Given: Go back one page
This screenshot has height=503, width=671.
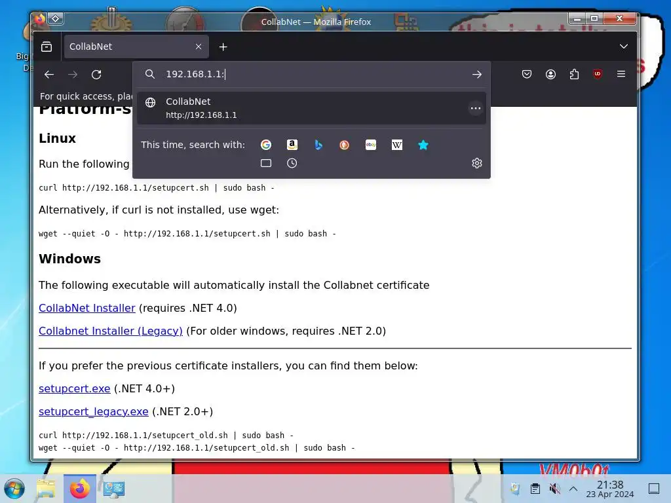Looking at the screenshot, I should coord(48,75).
